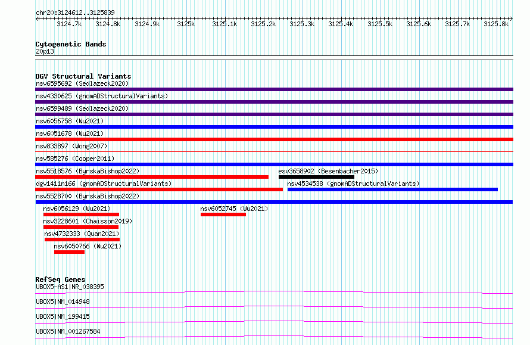Click the DGV Structural Variants track heading
The height and width of the screenshot is (345, 530).
(x=83, y=76)
